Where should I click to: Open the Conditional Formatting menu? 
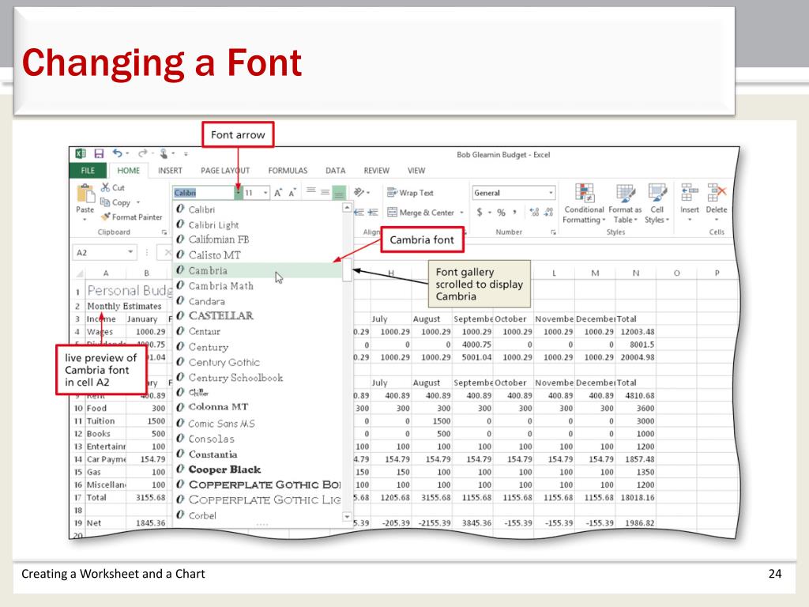coord(584,203)
